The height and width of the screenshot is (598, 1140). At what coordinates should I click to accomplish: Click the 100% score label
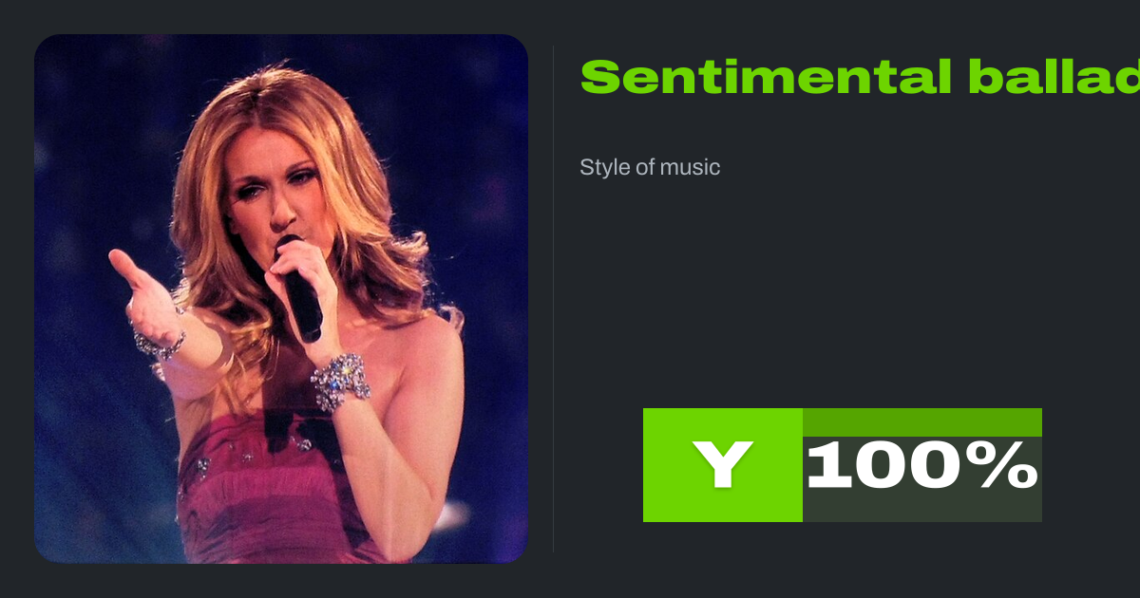point(922,466)
